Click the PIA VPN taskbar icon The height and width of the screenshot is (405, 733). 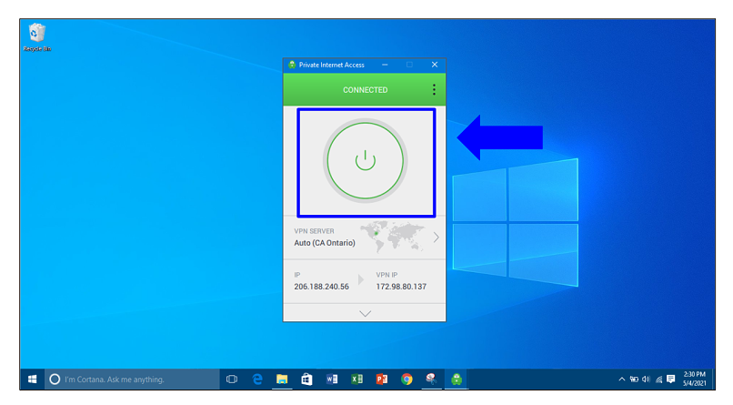pyautogui.click(x=457, y=380)
